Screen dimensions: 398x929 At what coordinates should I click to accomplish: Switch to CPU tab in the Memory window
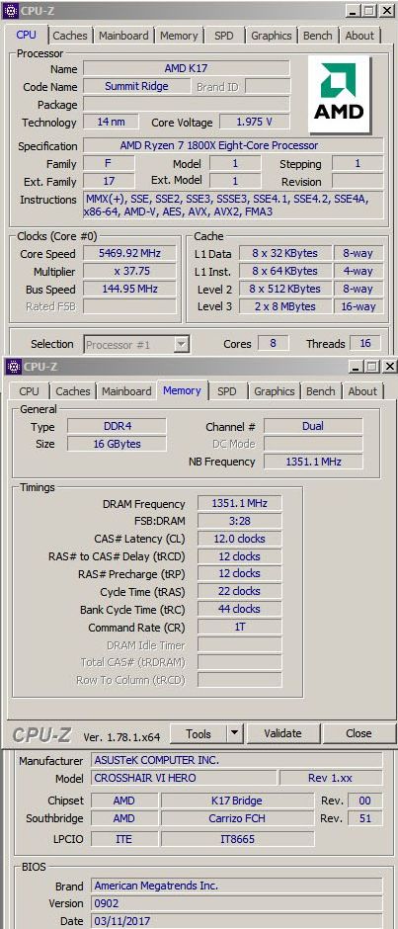pyautogui.click(x=29, y=391)
